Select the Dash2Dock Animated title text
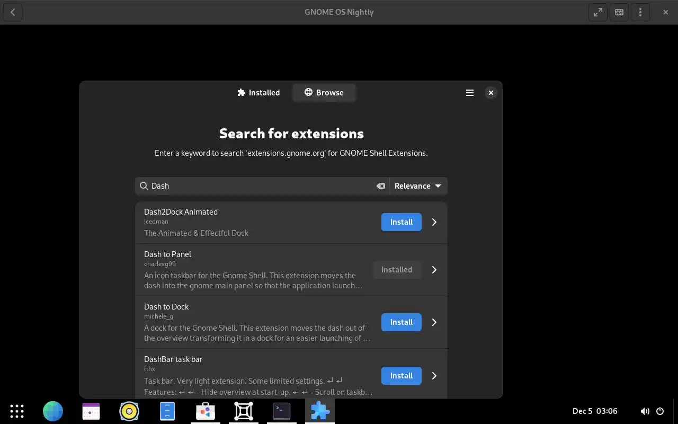678x424 pixels. [x=181, y=212]
